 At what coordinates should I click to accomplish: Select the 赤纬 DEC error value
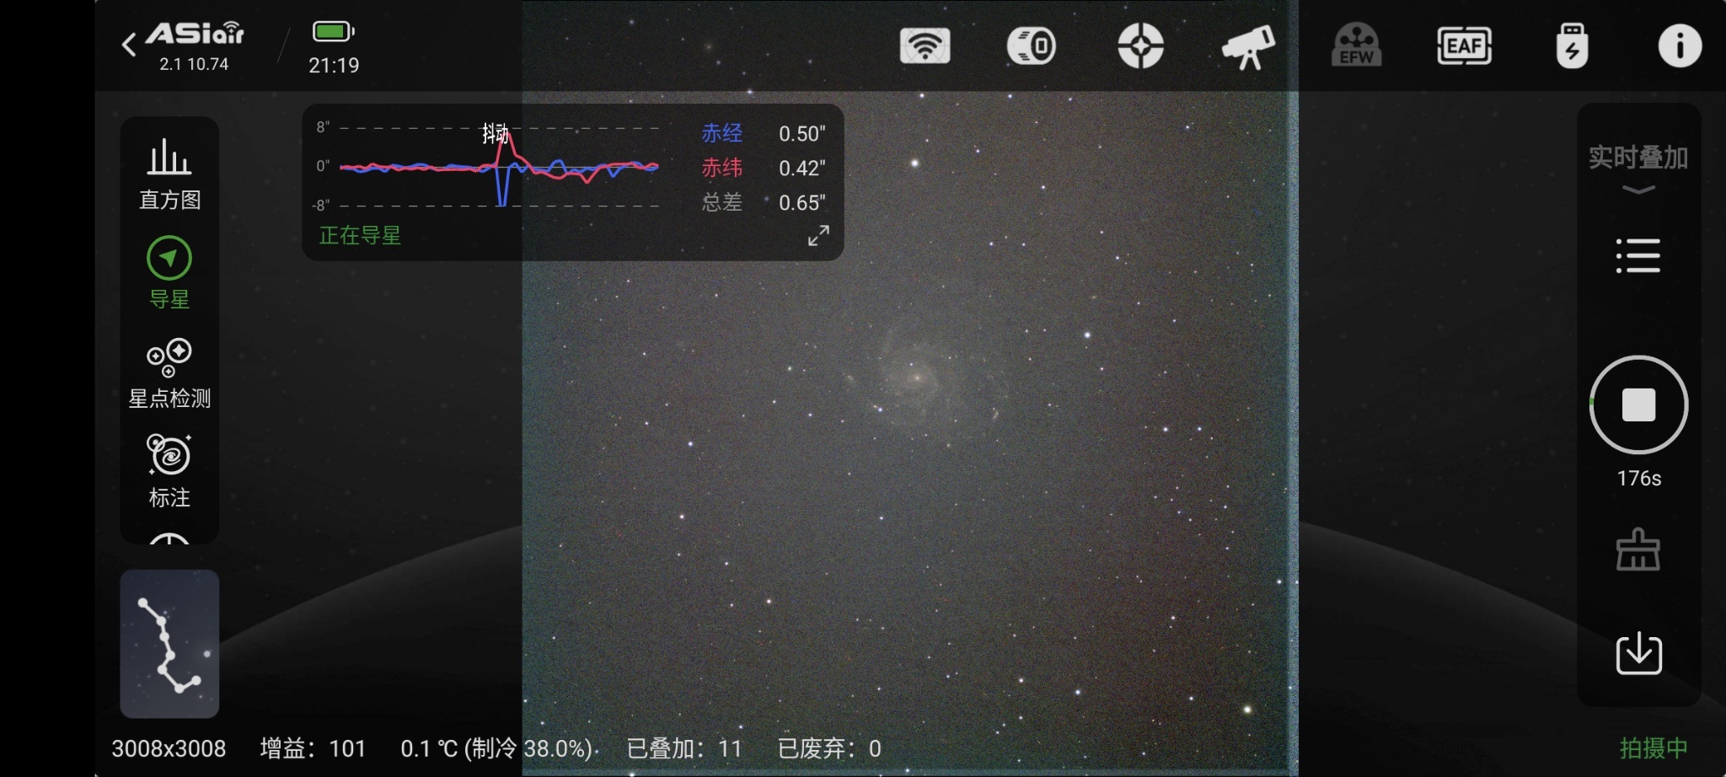click(801, 169)
